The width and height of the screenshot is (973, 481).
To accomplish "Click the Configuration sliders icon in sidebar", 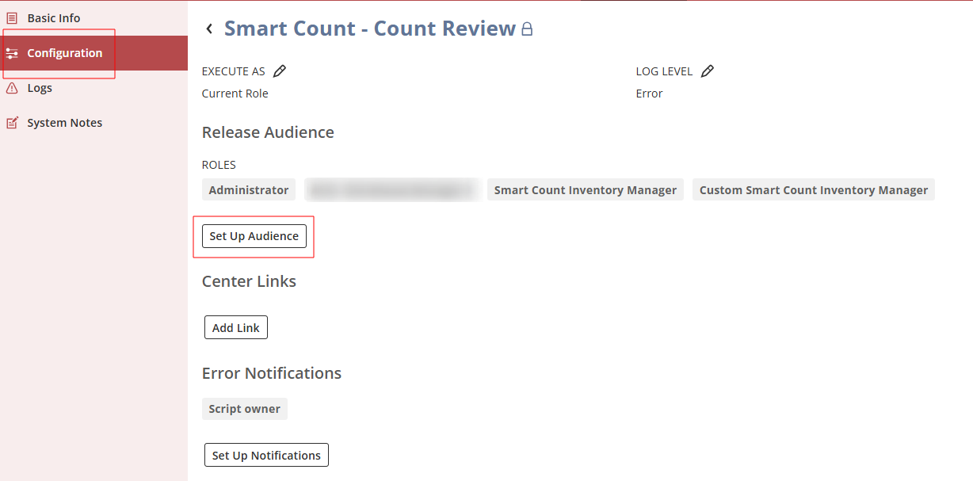I will [12, 53].
